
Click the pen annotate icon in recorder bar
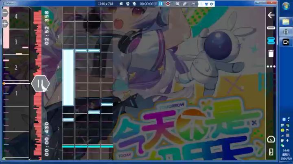185,4
